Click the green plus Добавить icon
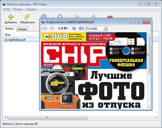Viewport: 162px width, 128px height. [11, 17]
